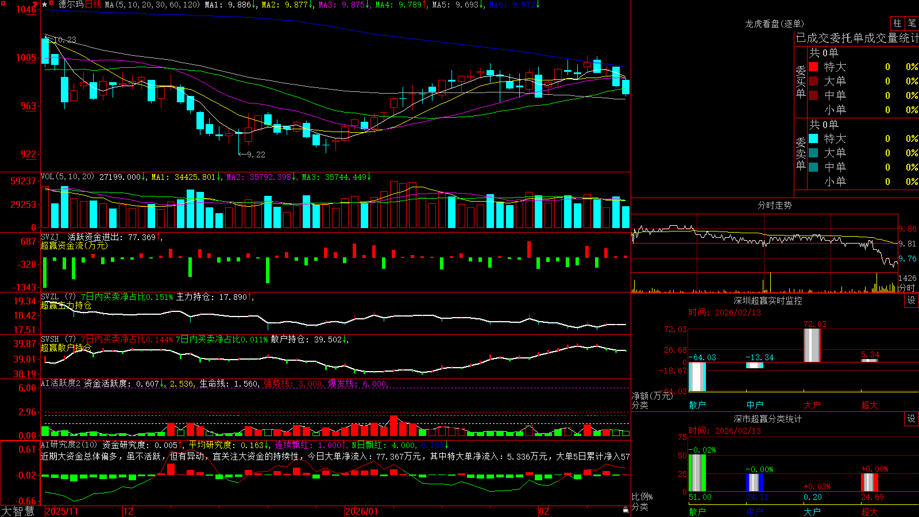The width and height of the screenshot is (919, 517).
Task: Click the 散户 bar showing -64.03
Action: click(697, 376)
